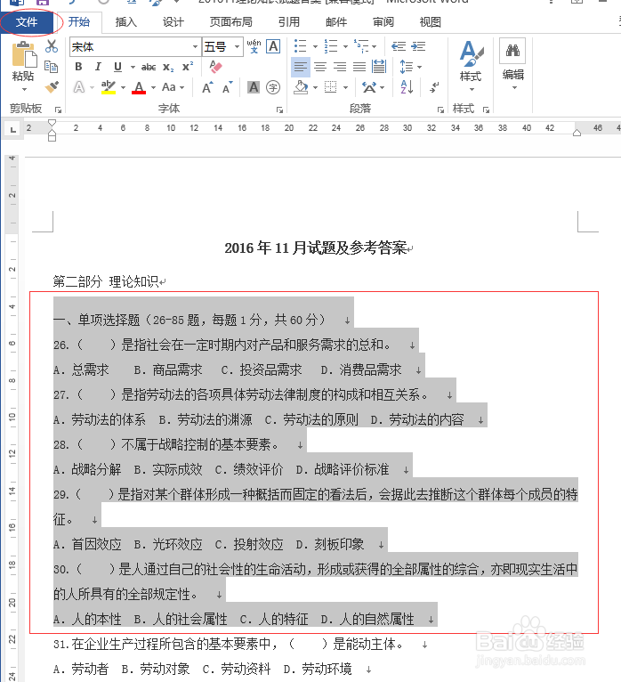Image resolution: width=621 pixels, height=682 pixels.
Task: Align text right
Action: [340, 67]
